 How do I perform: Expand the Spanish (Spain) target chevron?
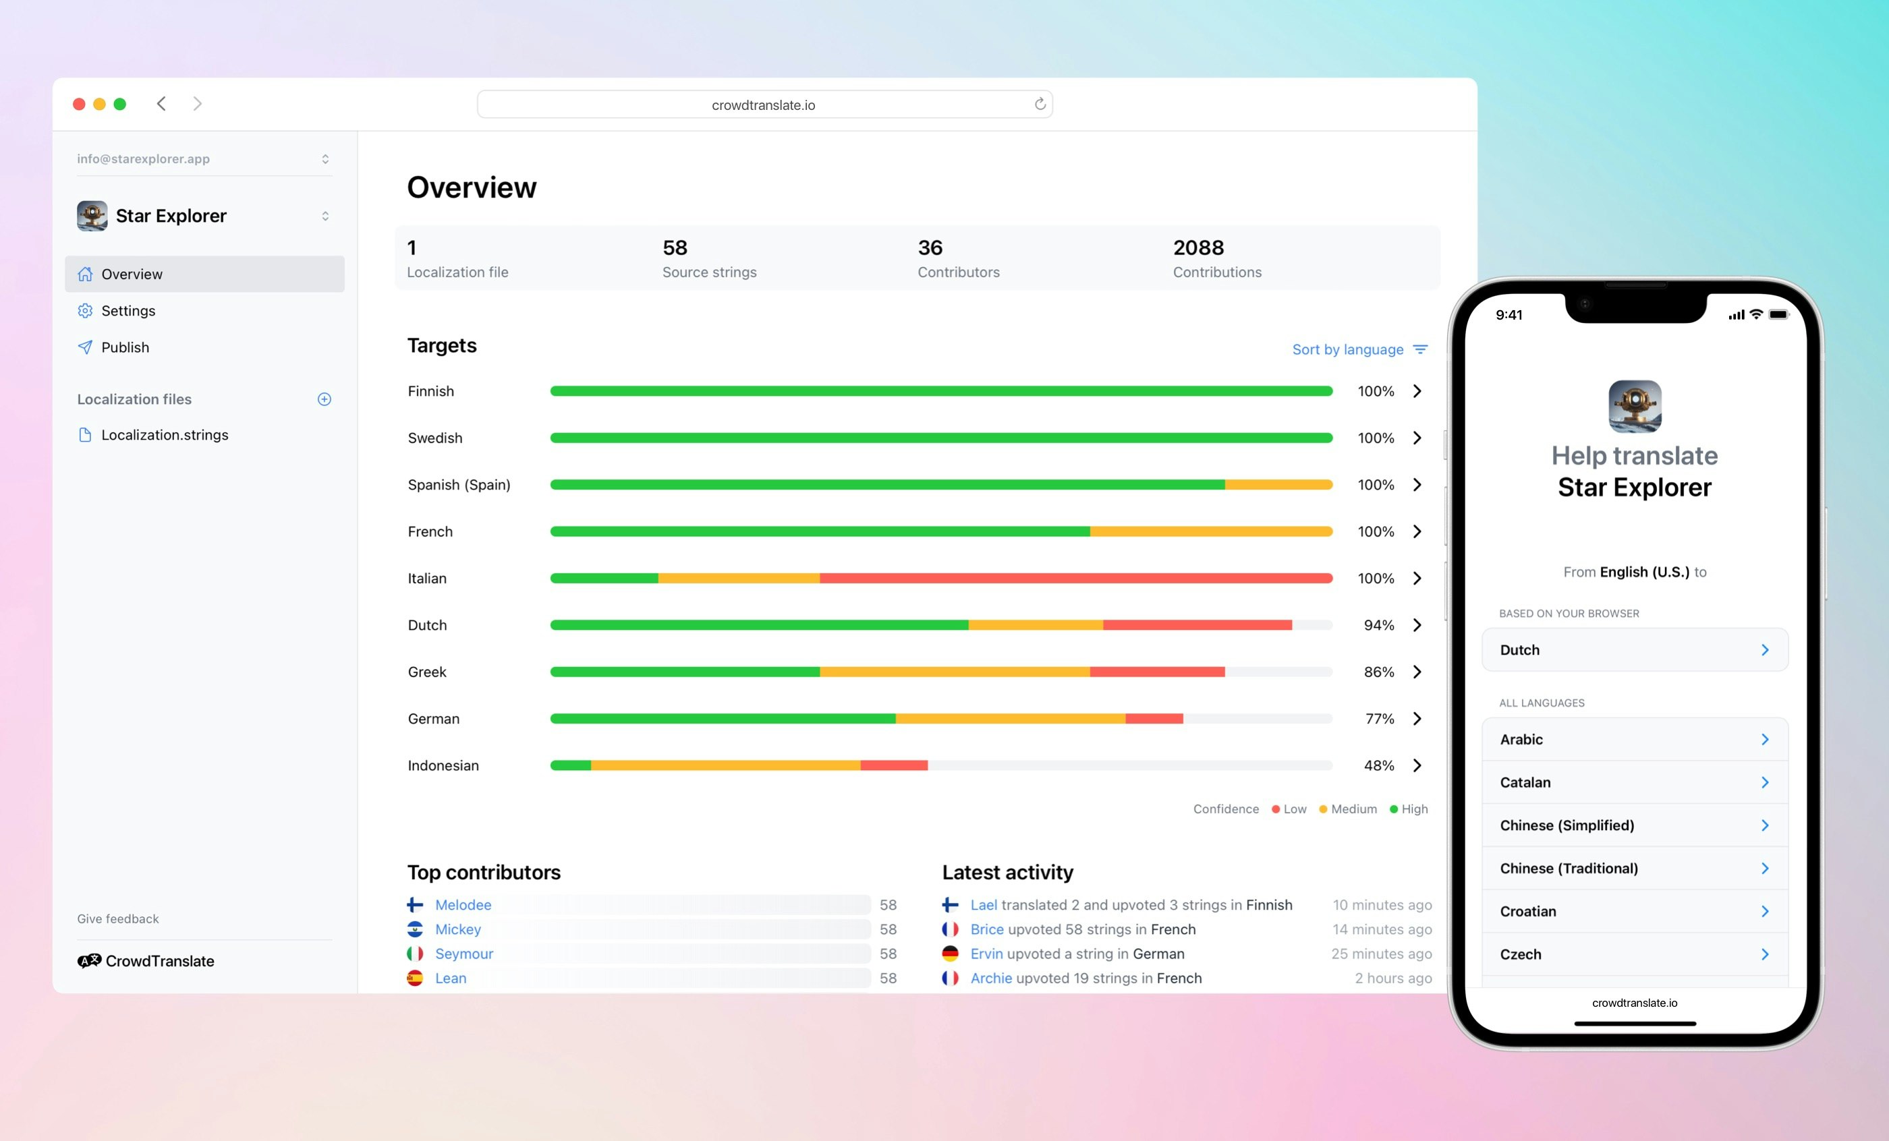tap(1417, 484)
